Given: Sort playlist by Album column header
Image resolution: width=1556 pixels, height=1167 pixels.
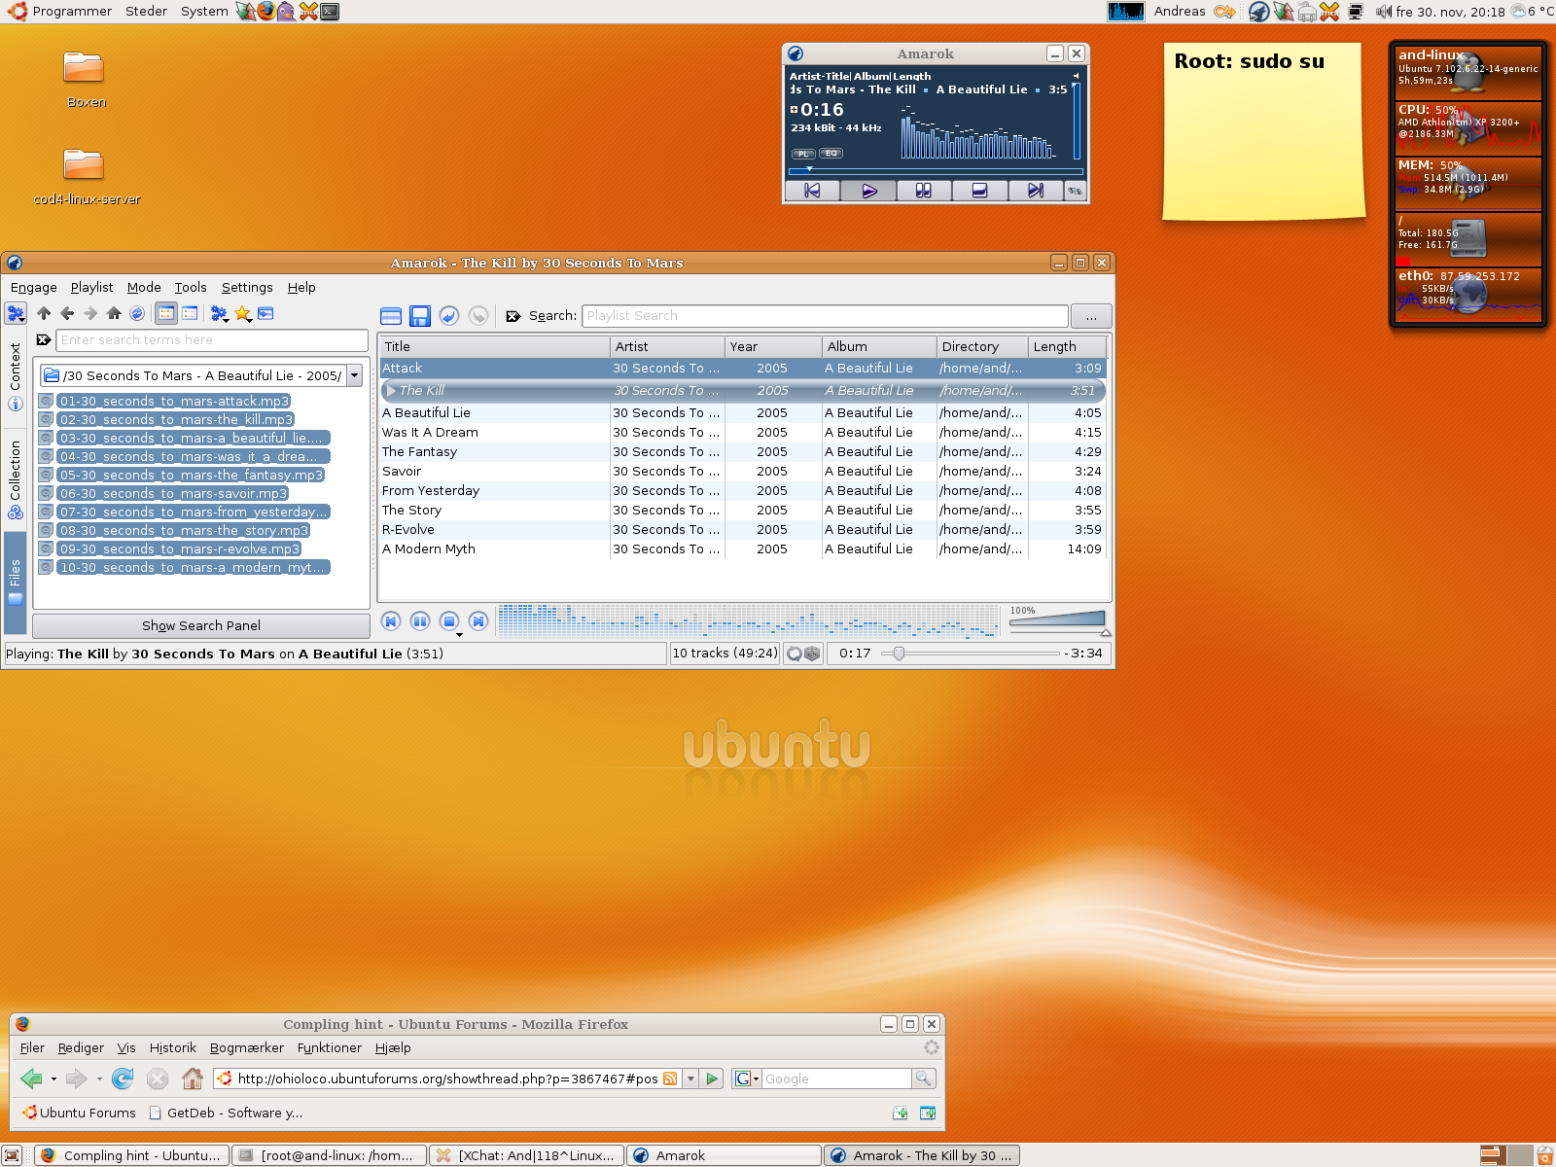Looking at the screenshot, I should tap(879, 346).
